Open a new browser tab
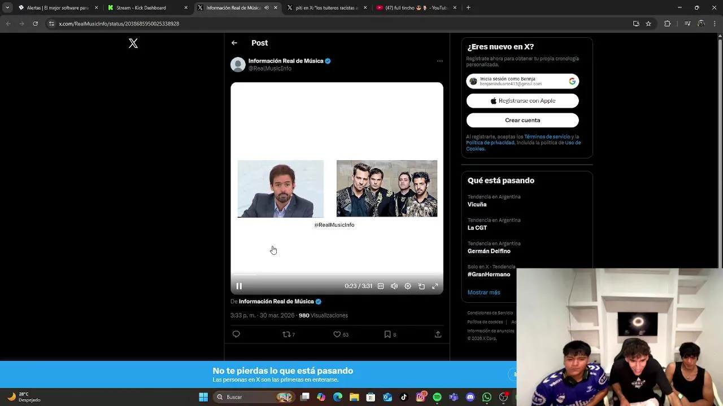Screen dimensions: 723x406 tap(468, 8)
